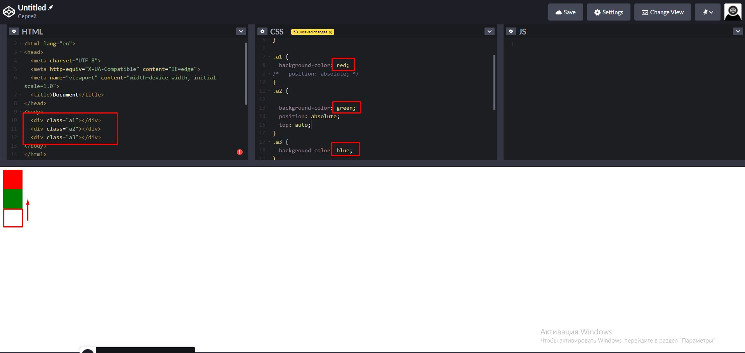Dismiss the 53 unsaved changes badge with X
This screenshot has height=353, width=745.
tap(330, 32)
